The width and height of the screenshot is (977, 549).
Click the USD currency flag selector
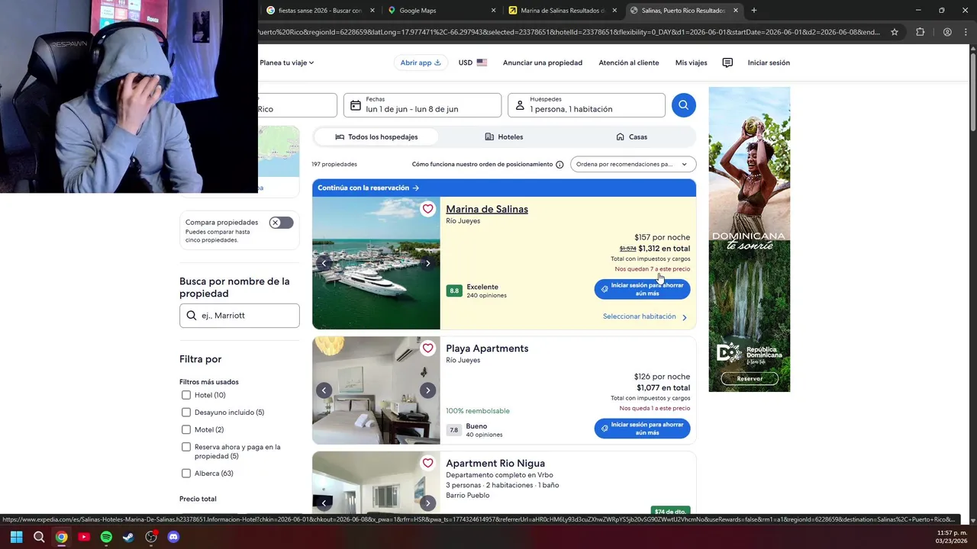pyautogui.click(x=472, y=63)
